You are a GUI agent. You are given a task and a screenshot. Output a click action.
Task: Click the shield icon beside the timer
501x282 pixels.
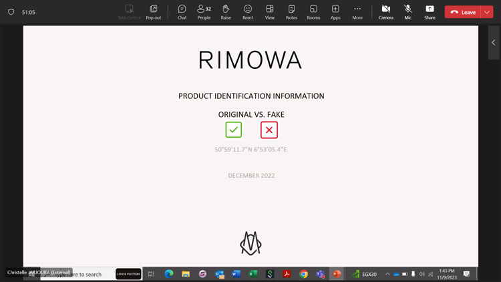pos(11,12)
